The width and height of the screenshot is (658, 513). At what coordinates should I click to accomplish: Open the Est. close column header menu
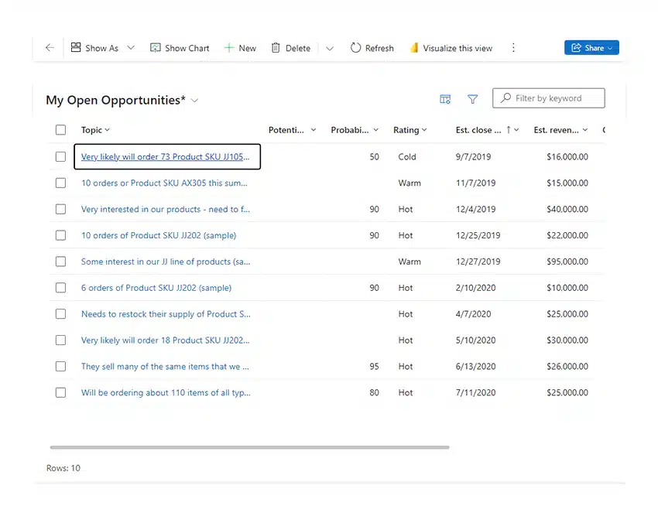pos(516,130)
